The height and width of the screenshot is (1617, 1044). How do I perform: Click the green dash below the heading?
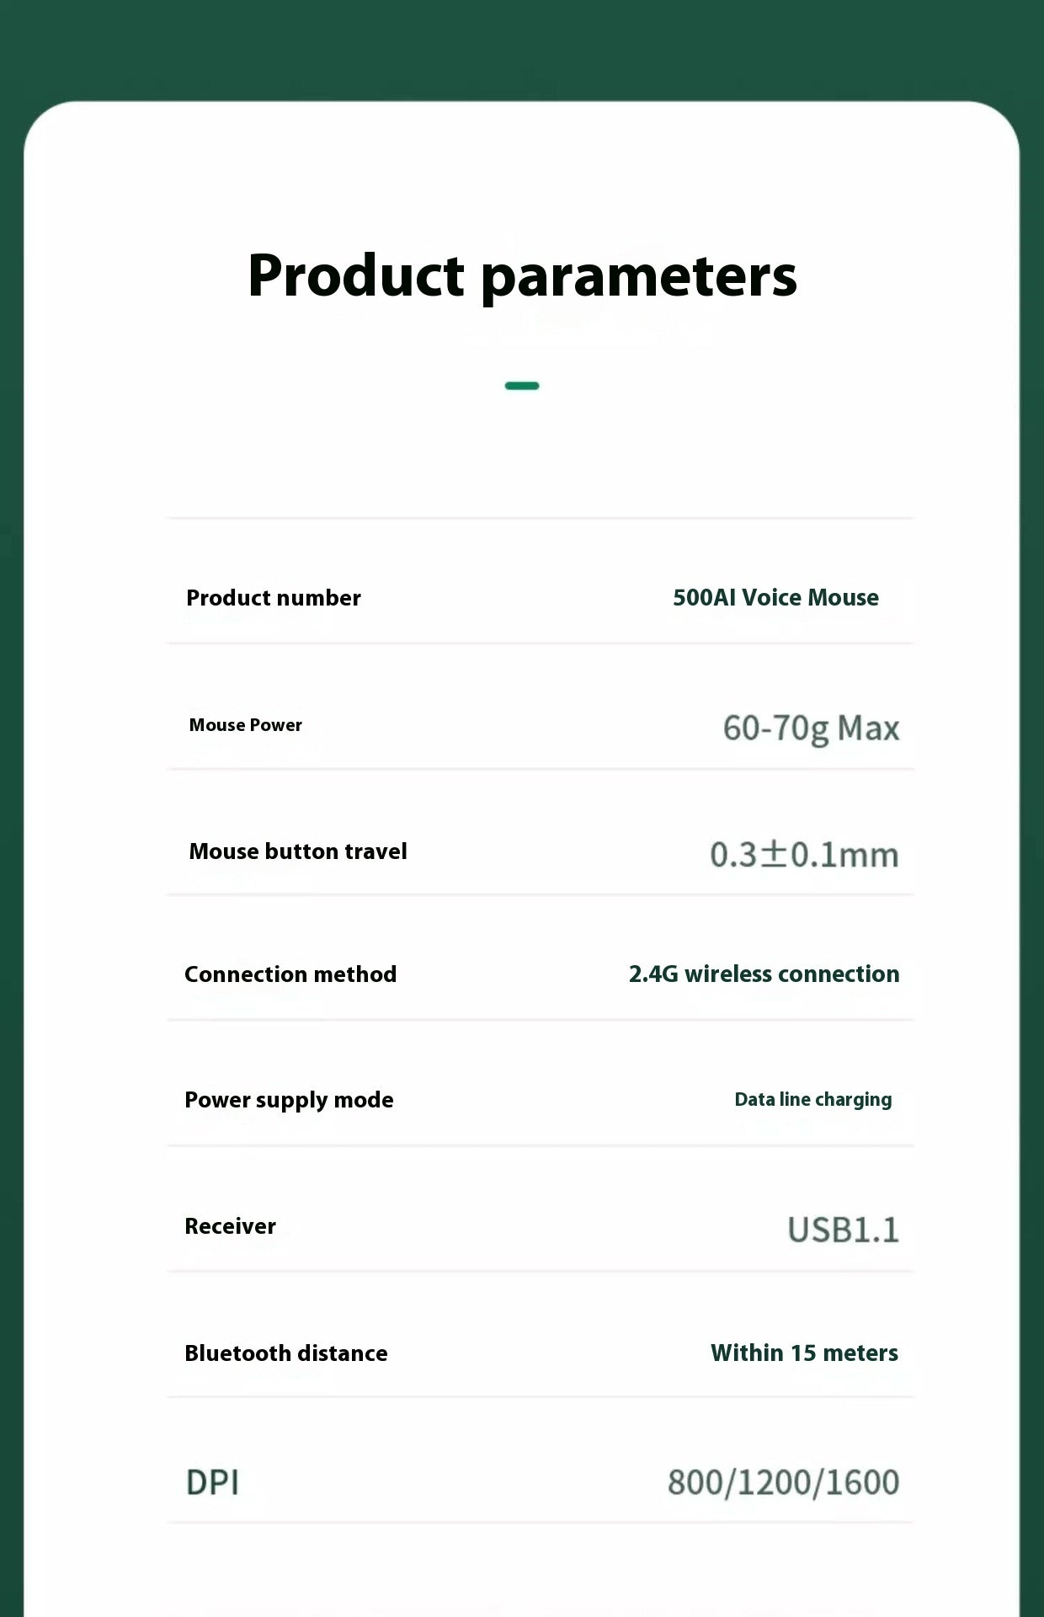522,386
